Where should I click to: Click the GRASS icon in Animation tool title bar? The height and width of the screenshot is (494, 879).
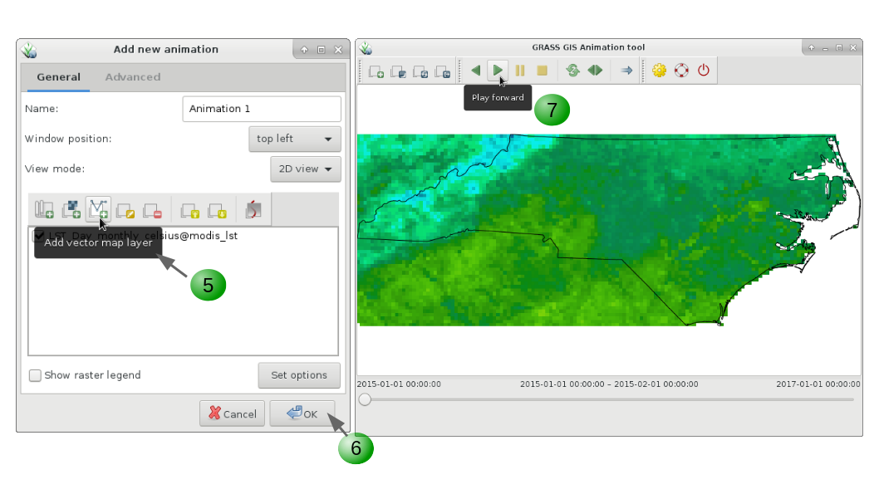[x=366, y=48]
